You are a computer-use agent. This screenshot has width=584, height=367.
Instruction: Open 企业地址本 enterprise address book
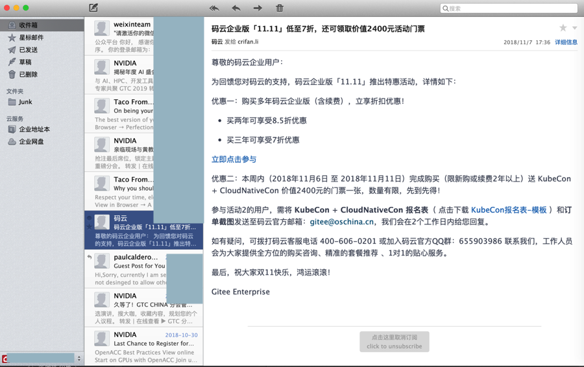[42, 129]
